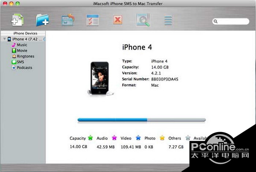256x172 pixels.
Task: Click the version value 4.2.1
Action: [156, 73]
